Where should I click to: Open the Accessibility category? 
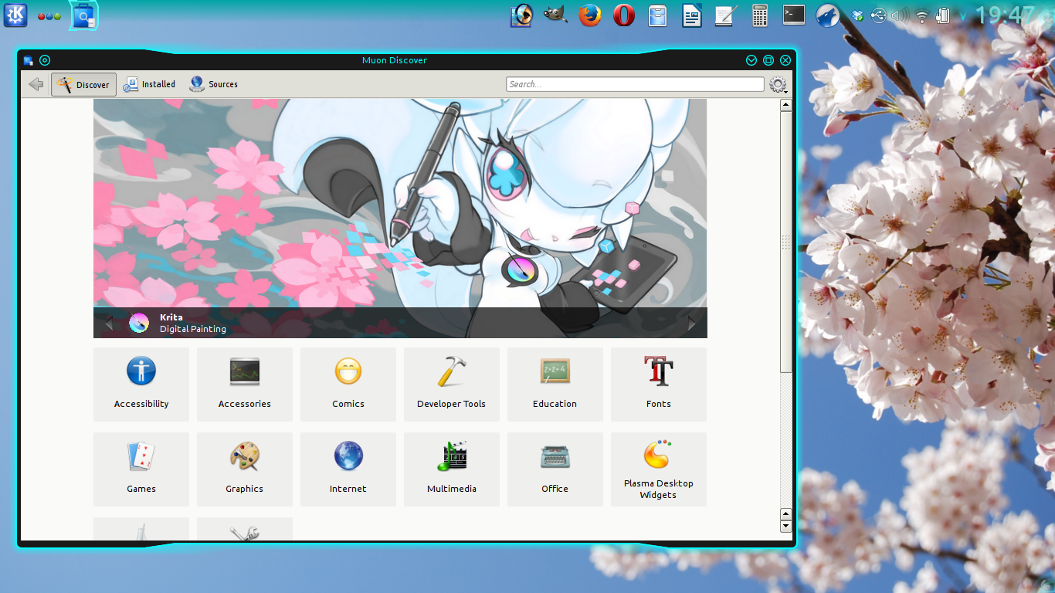(x=141, y=385)
